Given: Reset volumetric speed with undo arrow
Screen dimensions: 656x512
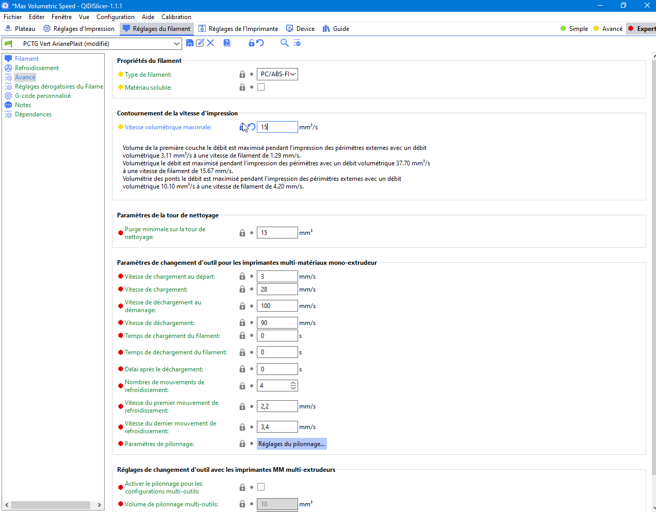Looking at the screenshot, I should click(252, 127).
